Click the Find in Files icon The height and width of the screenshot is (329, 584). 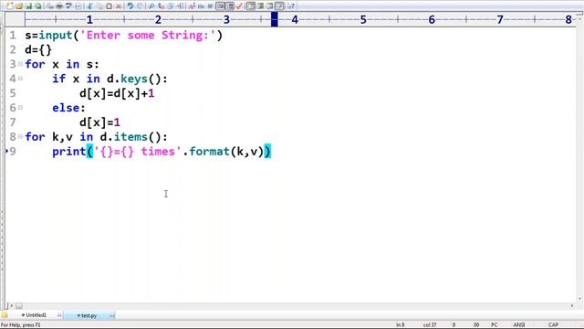tap(171, 6)
